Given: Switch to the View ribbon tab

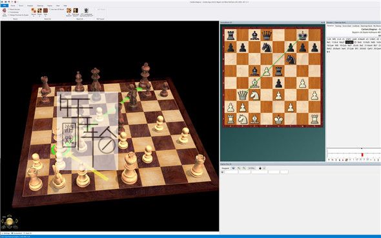Looking at the screenshot, I should coord(58,6).
